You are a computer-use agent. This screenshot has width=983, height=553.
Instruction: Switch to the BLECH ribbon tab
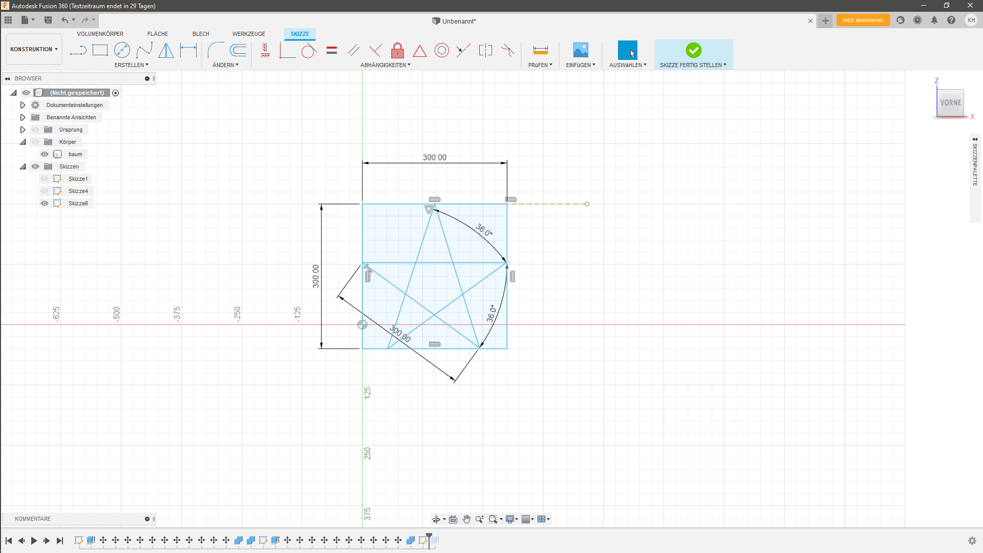point(200,34)
